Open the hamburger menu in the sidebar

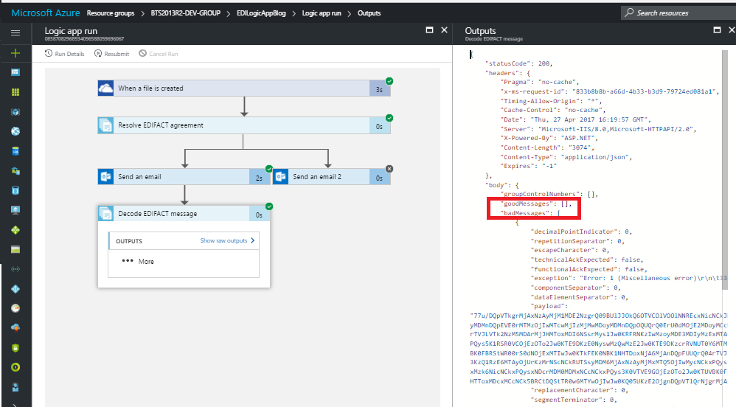click(15, 33)
